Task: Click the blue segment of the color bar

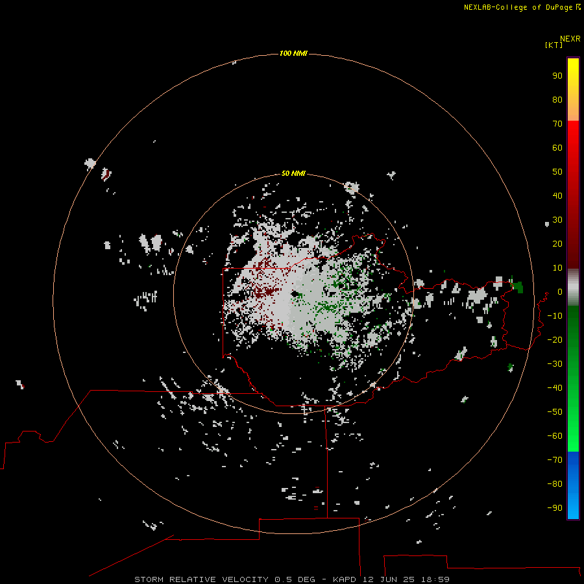Action: click(x=573, y=485)
